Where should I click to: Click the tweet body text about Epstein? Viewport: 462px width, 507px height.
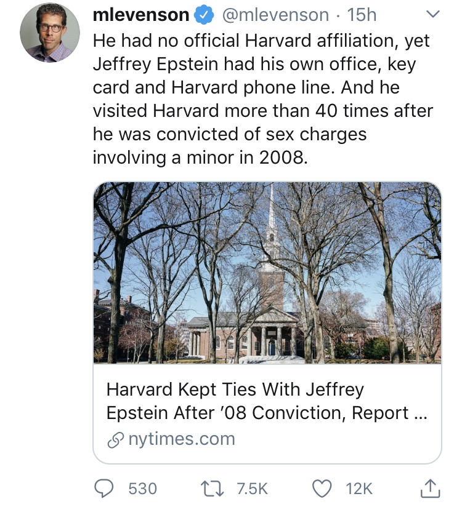[262, 98]
